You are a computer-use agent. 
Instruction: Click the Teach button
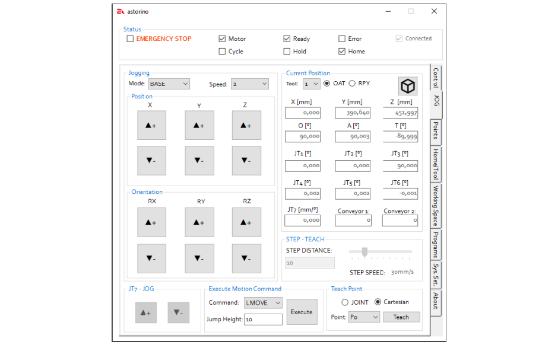401,317
